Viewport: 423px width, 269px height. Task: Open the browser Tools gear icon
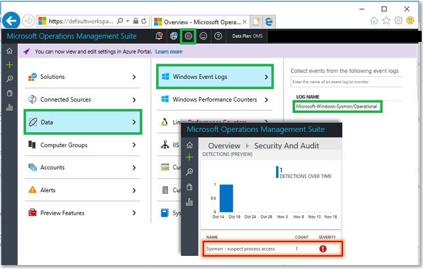pyautogui.click(x=398, y=20)
